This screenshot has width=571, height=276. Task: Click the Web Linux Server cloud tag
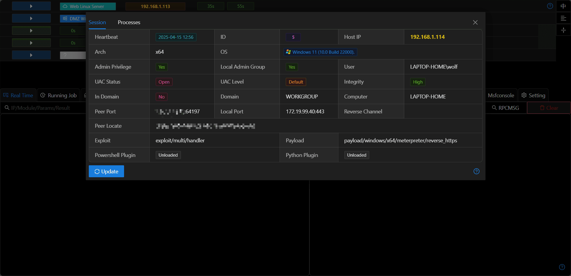tap(88, 6)
